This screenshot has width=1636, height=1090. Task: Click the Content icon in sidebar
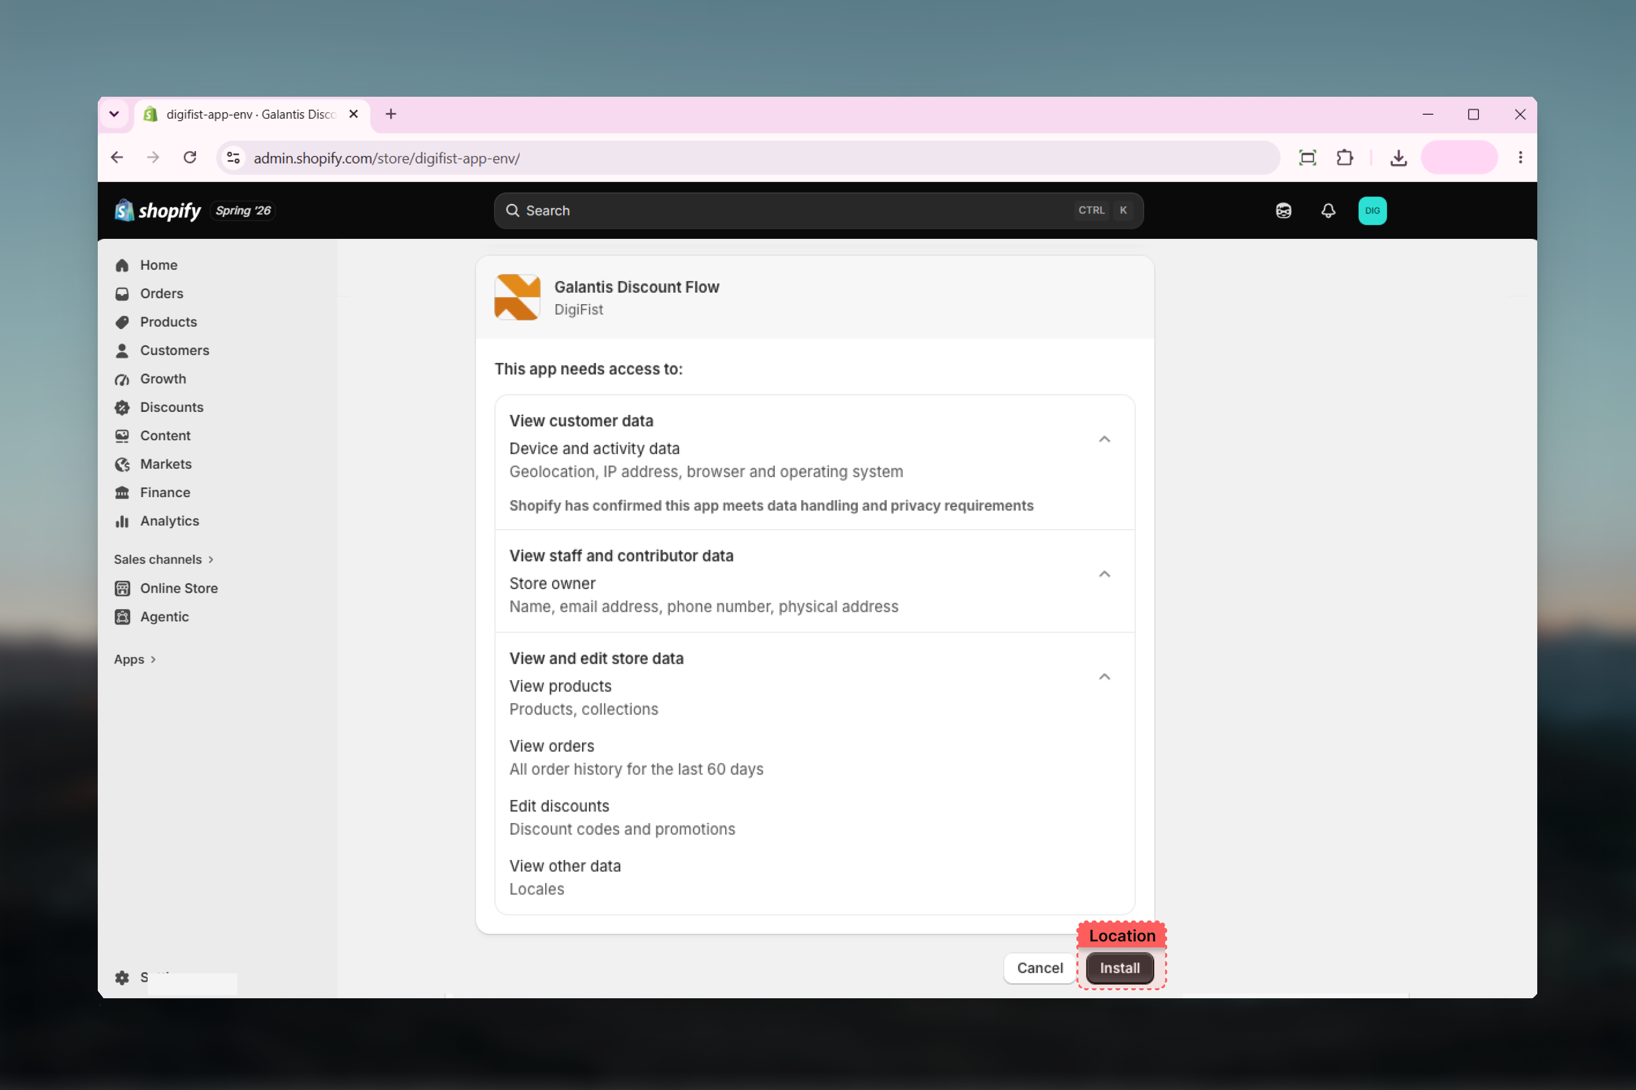click(x=122, y=436)
